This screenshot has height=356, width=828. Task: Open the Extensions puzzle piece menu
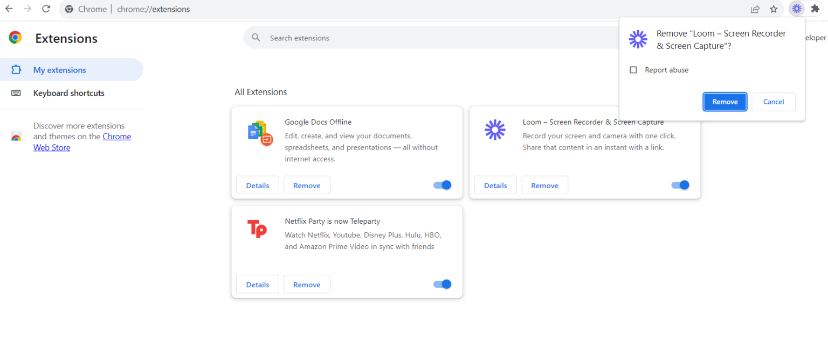point(815,9)
